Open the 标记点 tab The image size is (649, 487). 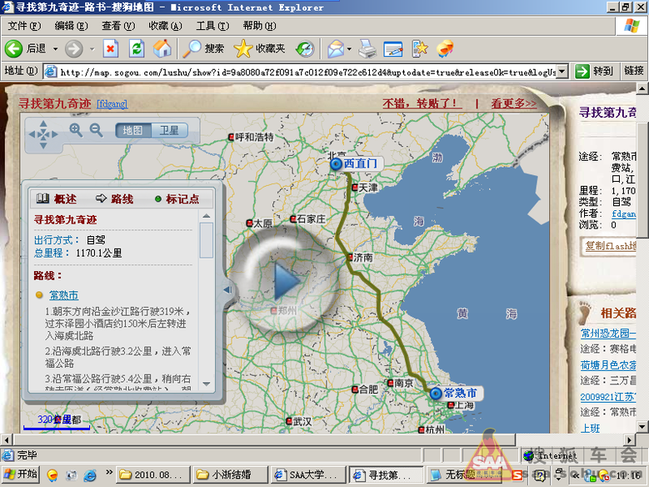click(x=177, y=199)
